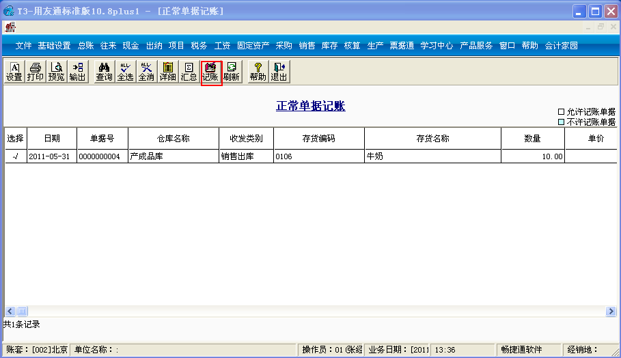This screenshot has width=621, height=358.
Task: Select quantity cell 10.00
Action: tap(533, 156)
